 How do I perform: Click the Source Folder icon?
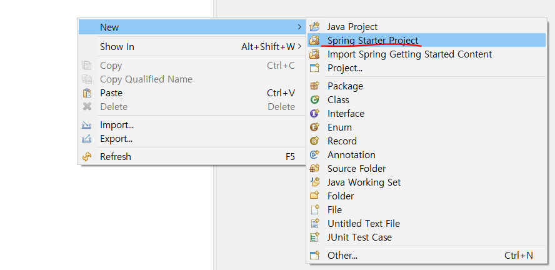(314, 169)
